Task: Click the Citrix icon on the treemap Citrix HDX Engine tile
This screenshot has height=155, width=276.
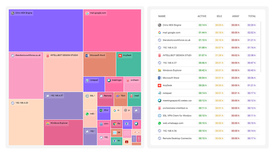Action: pyautogui.click(x=13, y=13)
